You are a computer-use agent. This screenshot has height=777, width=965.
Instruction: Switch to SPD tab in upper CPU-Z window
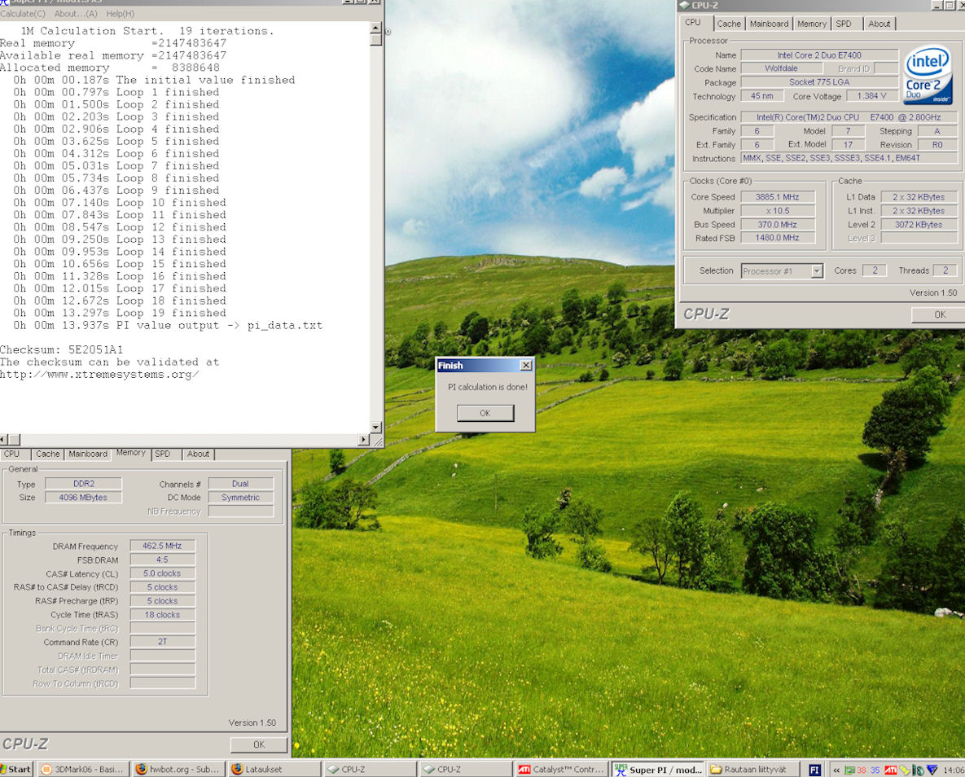click(x=844, y=24)
